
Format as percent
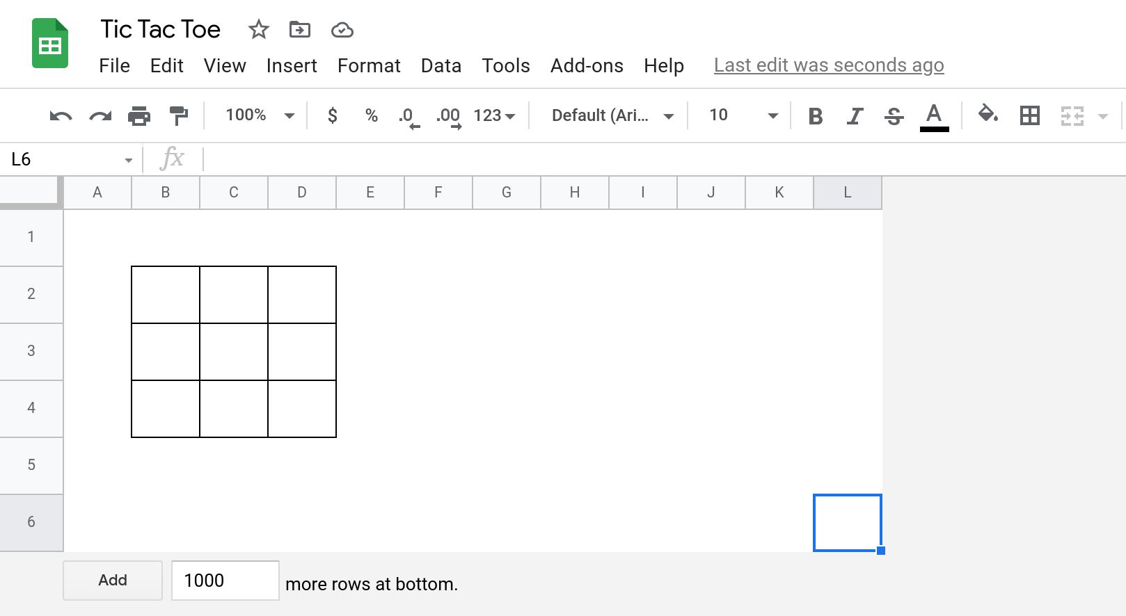pos(372,115)
